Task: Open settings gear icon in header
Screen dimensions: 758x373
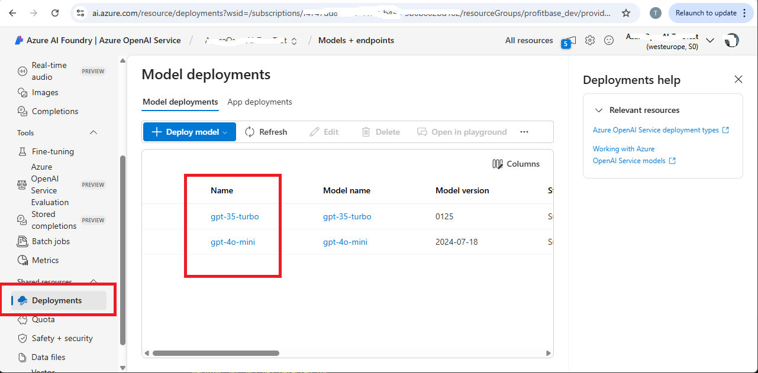Action: (x=590, y=40)
